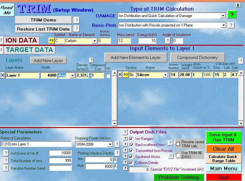Click Calculate Quick Range Table
The height and width of the screenshot is (181, 245).
pyautogui.click(x=224, y=159)
